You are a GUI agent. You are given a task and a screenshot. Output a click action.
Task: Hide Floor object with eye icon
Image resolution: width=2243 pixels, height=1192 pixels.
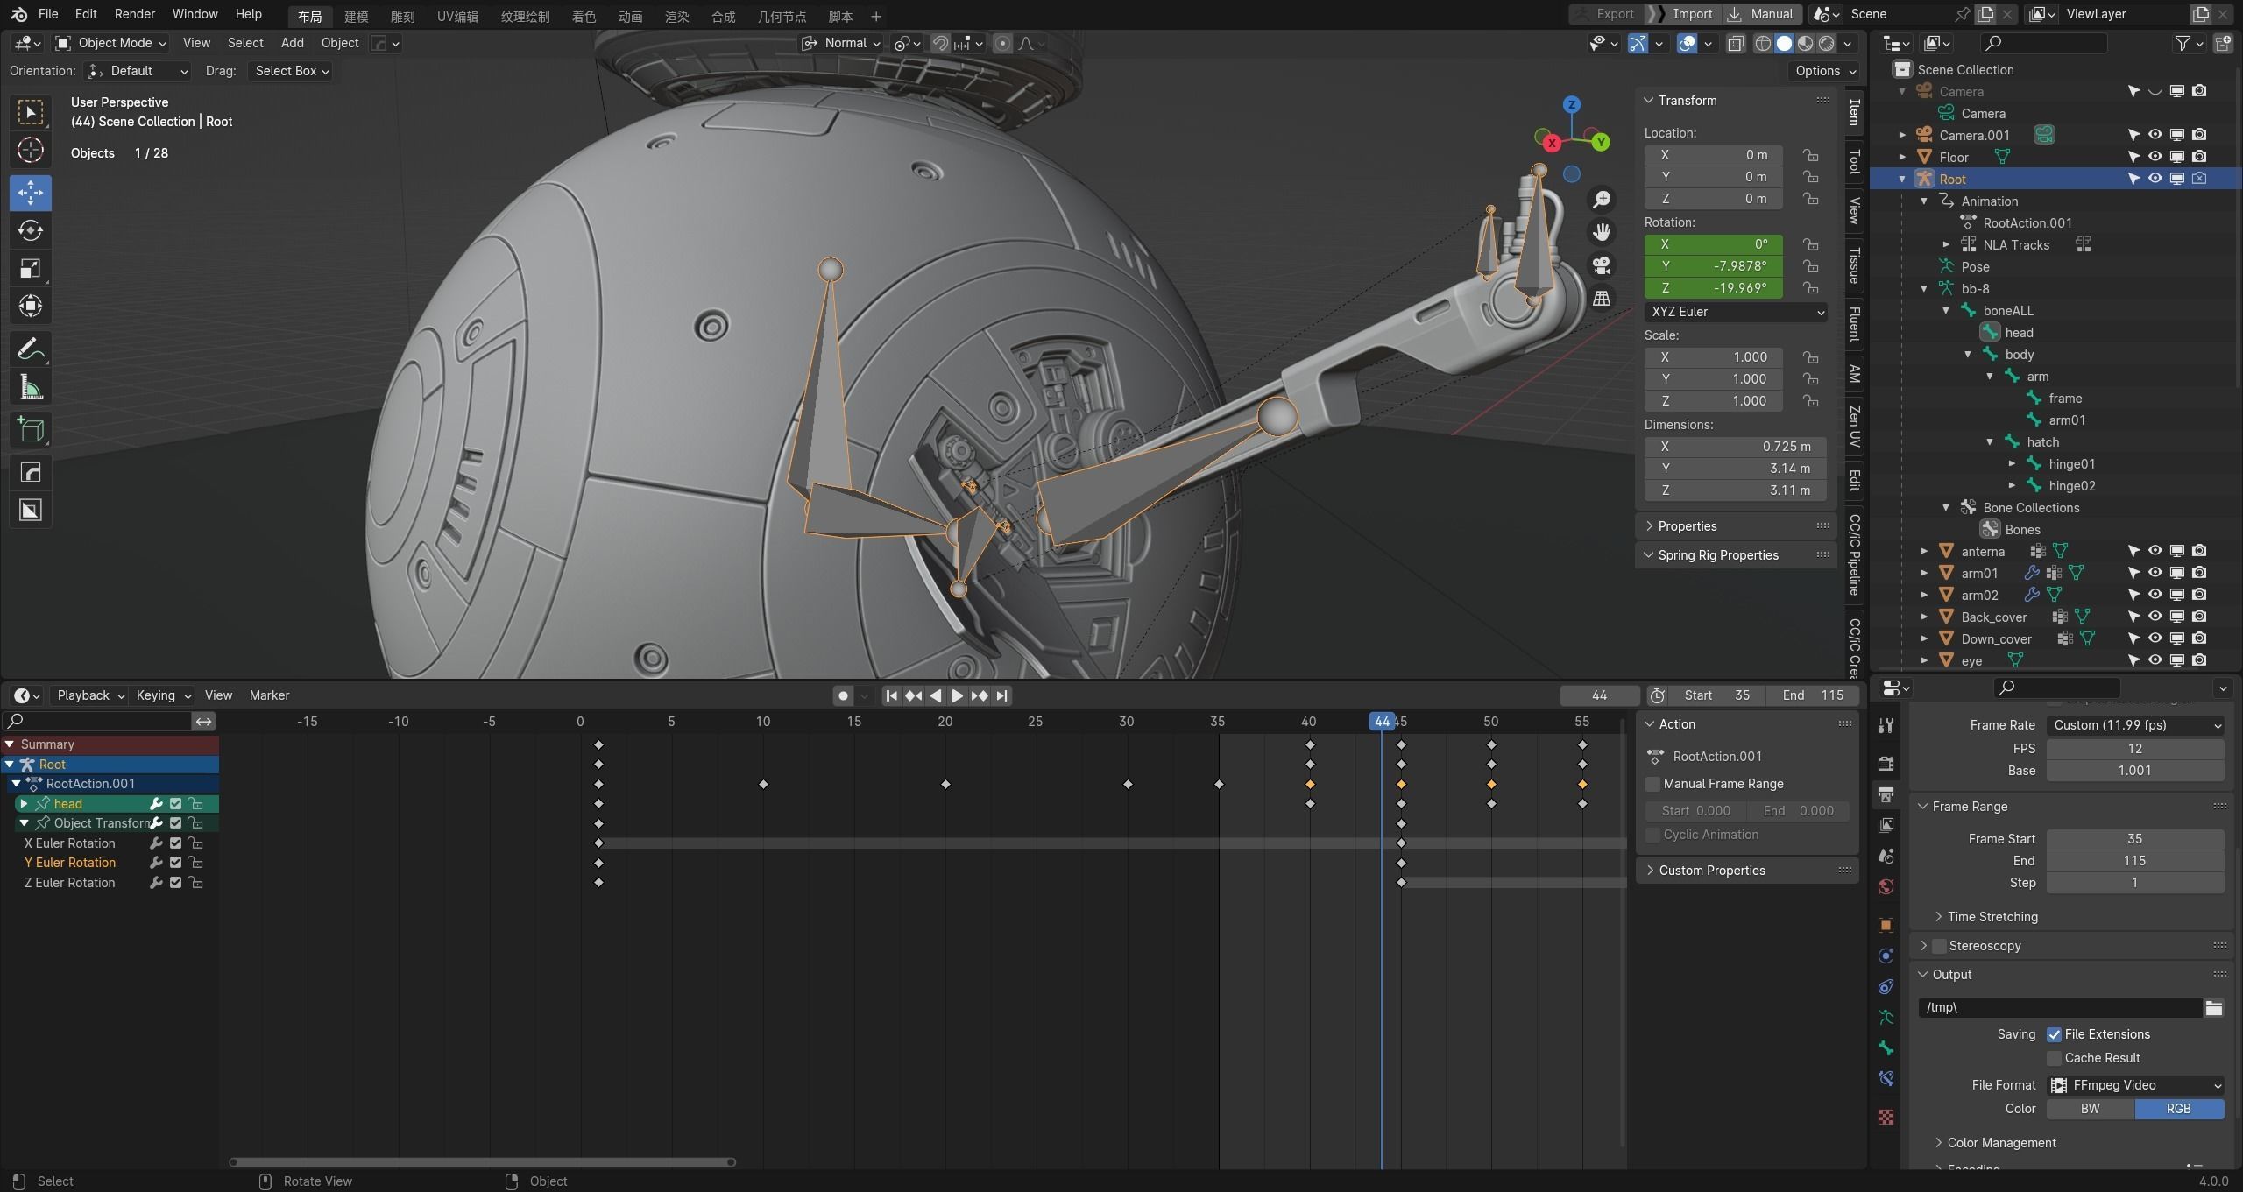(x=2155, y=157)
